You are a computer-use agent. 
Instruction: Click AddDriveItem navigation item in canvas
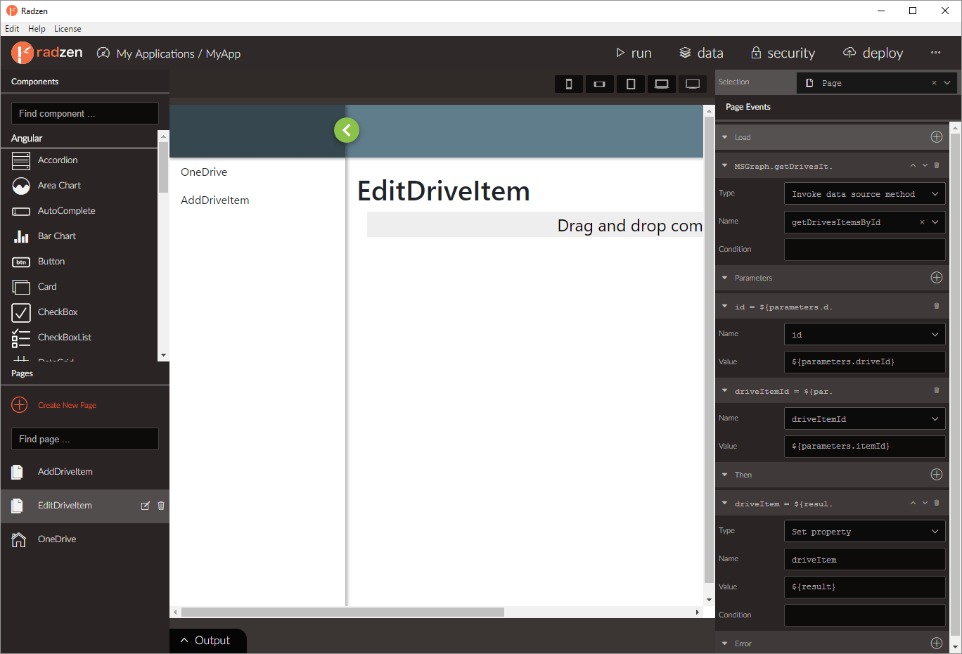point(214,200)
